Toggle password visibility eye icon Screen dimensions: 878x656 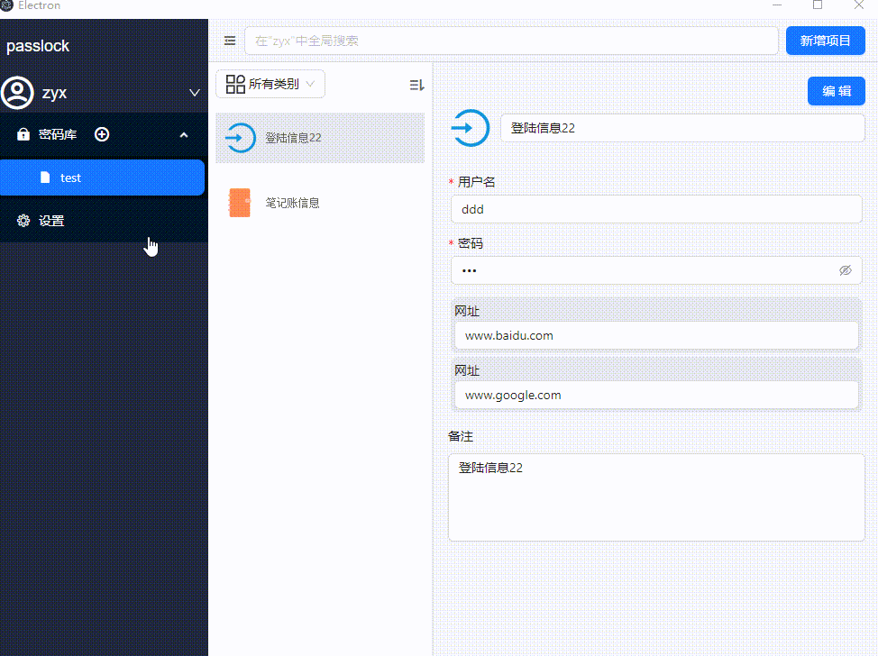[x=845, y=270]
